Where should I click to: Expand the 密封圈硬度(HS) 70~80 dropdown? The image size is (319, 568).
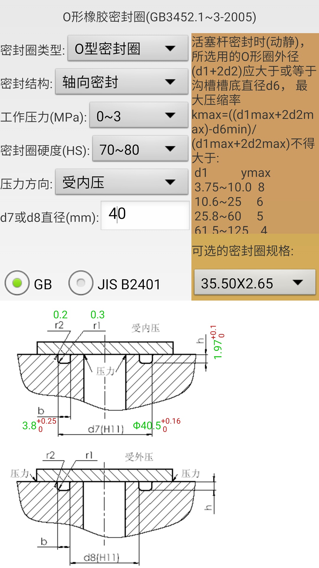140,149
